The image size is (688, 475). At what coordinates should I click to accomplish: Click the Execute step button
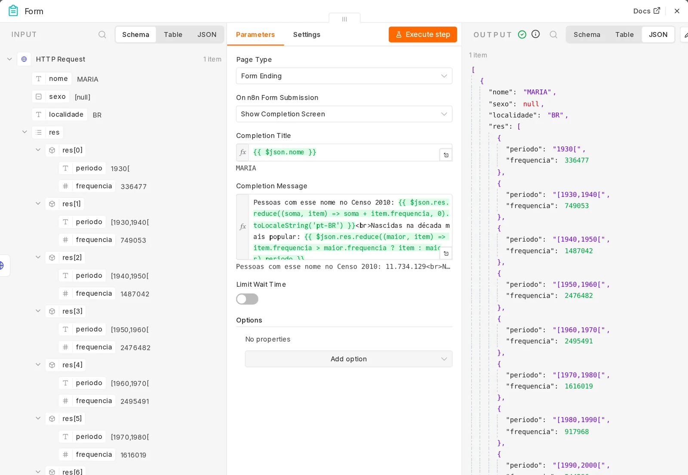423,34
